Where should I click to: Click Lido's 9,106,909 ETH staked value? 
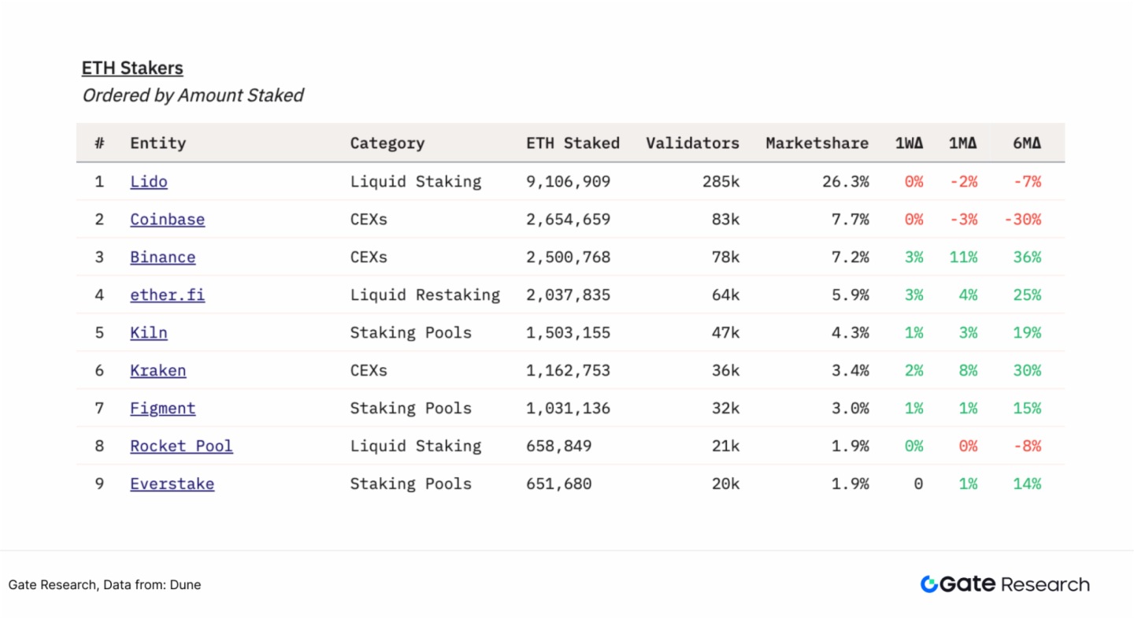568,182
